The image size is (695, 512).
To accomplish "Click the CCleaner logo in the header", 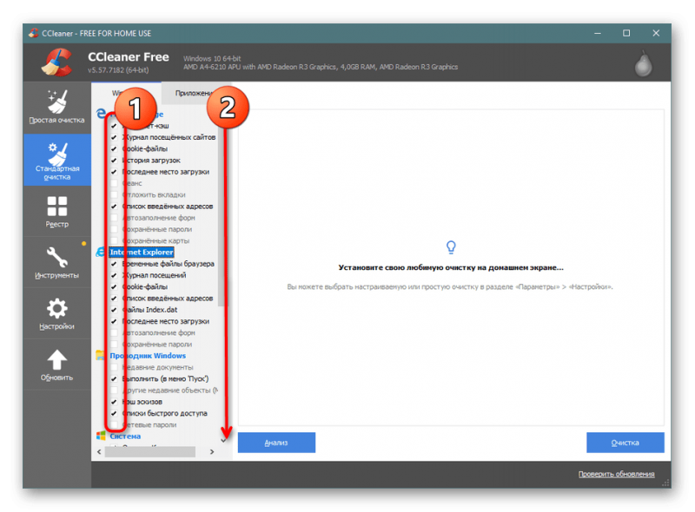I will [x=56, y=62].
